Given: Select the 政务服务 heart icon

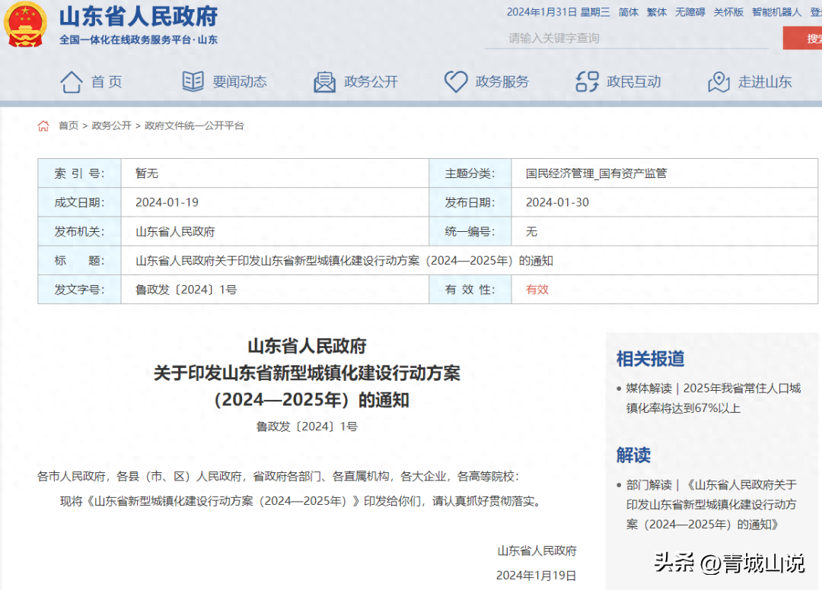Looking at the screenshot, I should coord(455,81).
